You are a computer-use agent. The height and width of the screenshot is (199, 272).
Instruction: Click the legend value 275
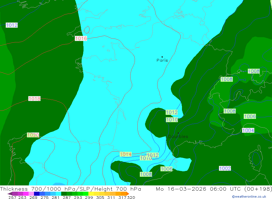pos(45,198)
